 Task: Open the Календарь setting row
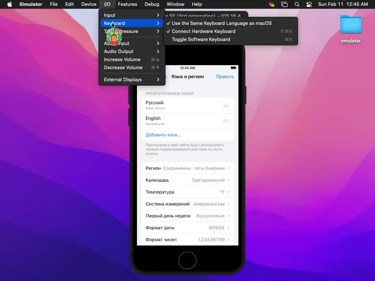pos(187,180)
